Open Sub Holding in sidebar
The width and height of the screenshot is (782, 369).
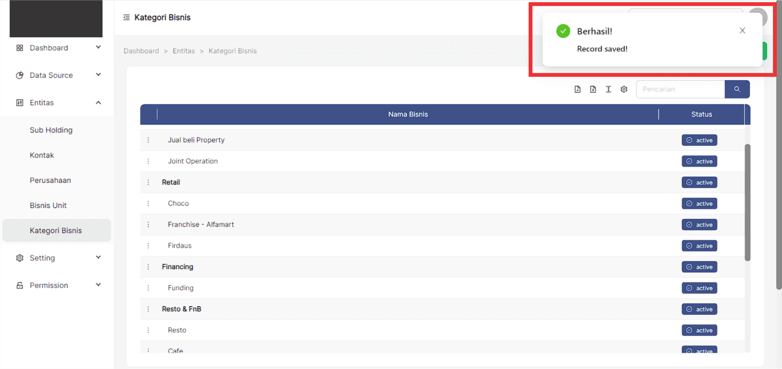click(51, 130)
